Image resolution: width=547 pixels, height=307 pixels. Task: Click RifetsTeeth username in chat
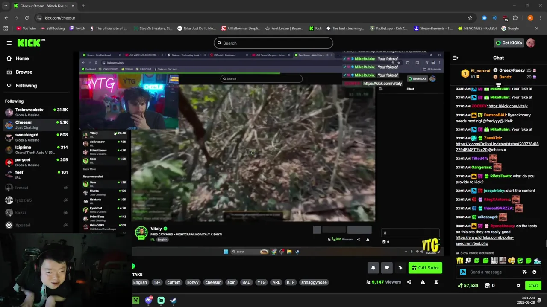500,176
